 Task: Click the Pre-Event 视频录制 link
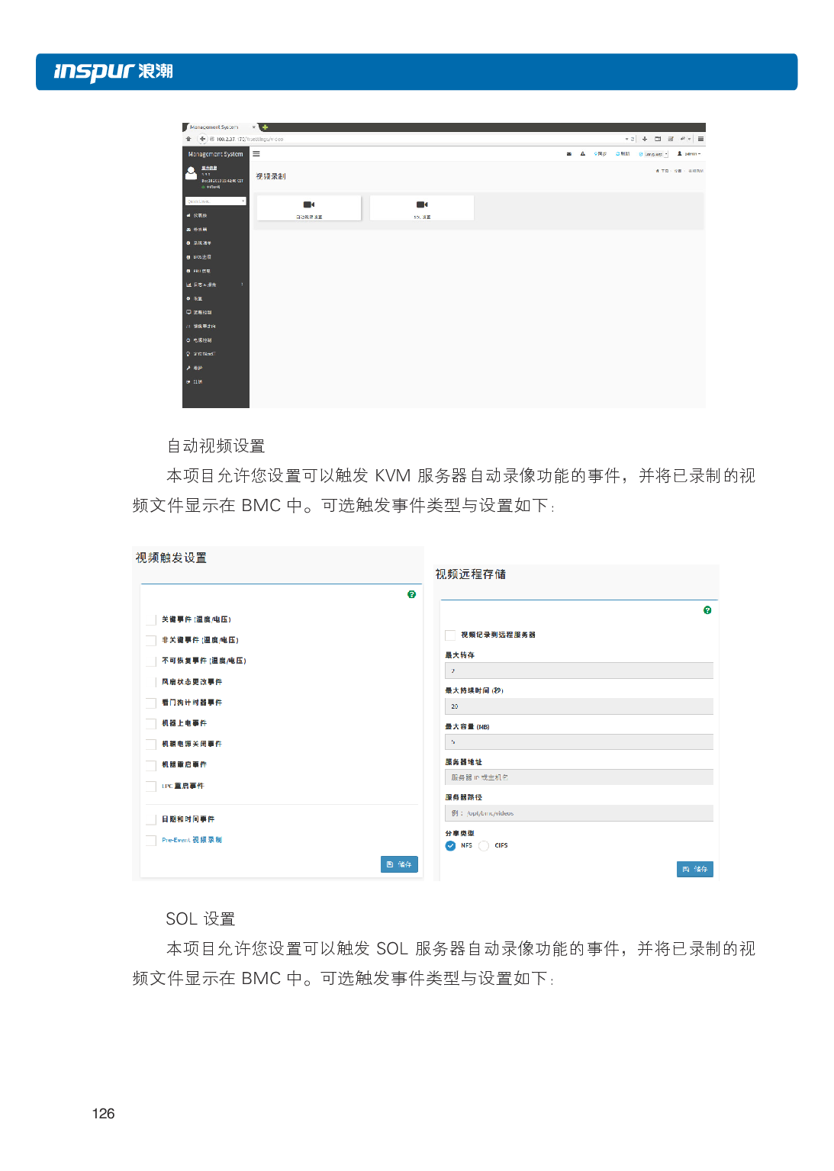[x=192, y=840]
